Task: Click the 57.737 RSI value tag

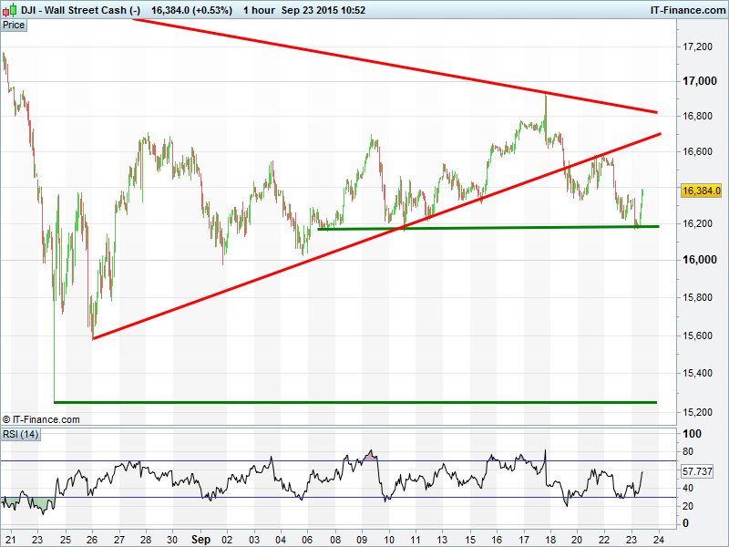Action: click(x=698, y=472)
